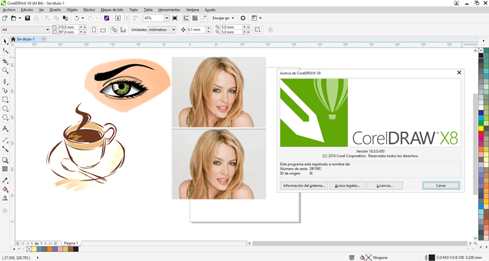Select the Pick tool in toolbox
The image size is (489, 261).
tap(5, 41)
